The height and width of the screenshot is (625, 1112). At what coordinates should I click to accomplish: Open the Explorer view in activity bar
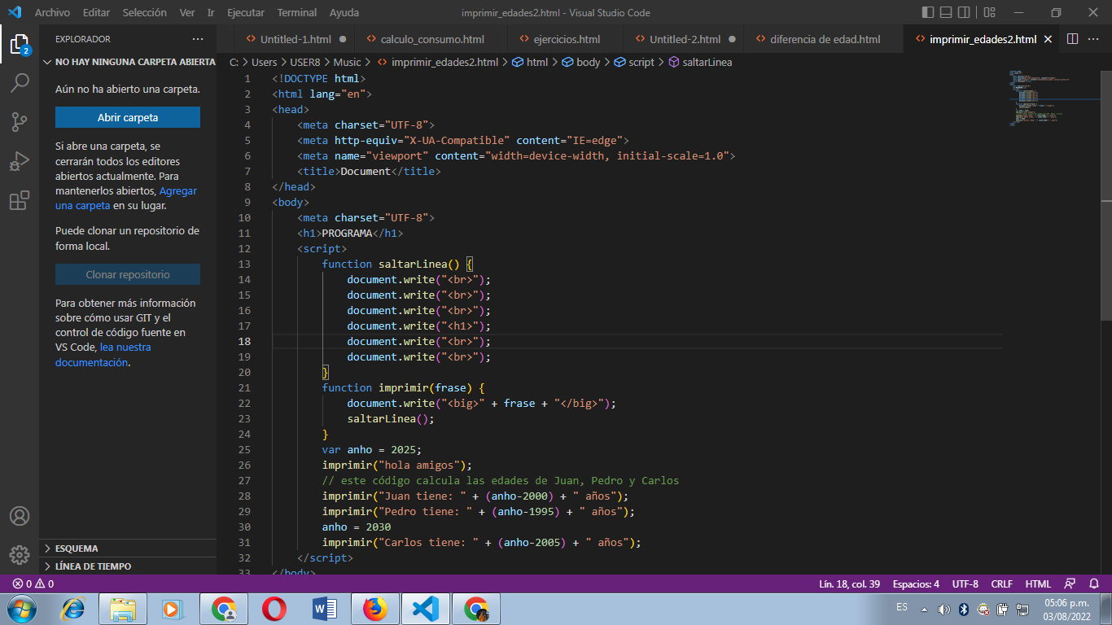pyautogui.click(x=20, y=43)
